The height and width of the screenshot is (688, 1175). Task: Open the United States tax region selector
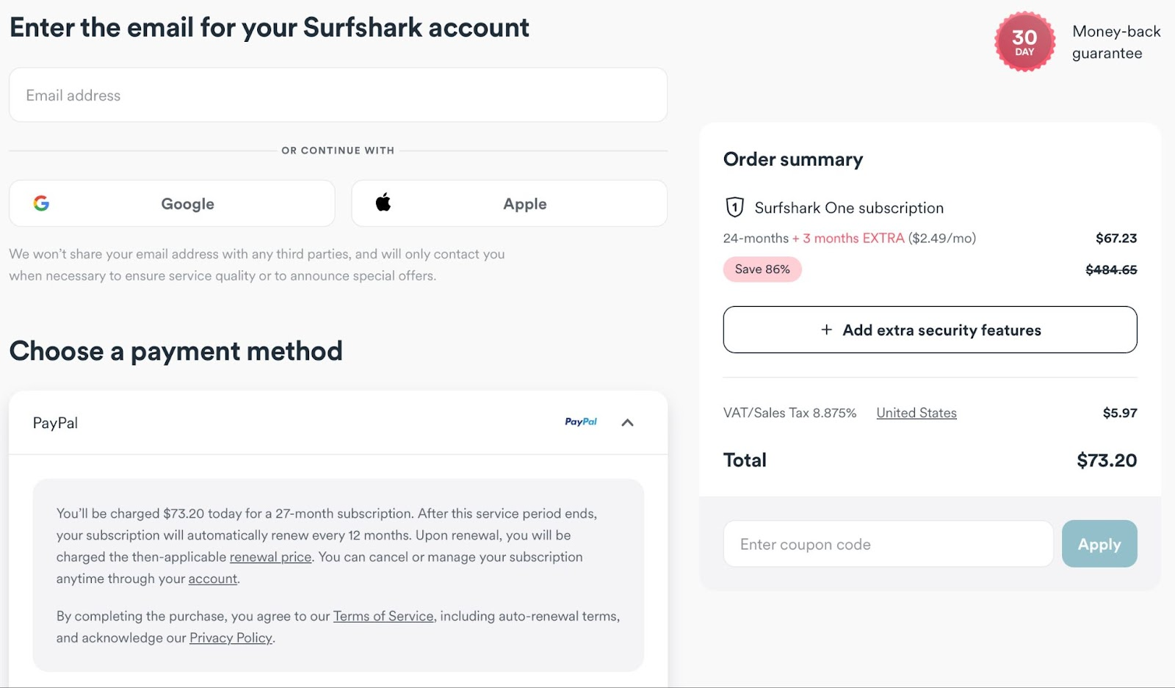(x=916, y=413)
